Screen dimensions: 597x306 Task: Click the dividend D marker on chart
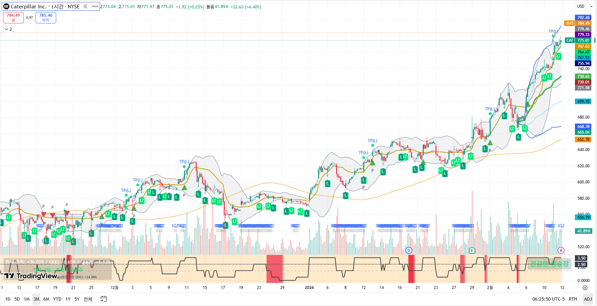tap(409, 250)
